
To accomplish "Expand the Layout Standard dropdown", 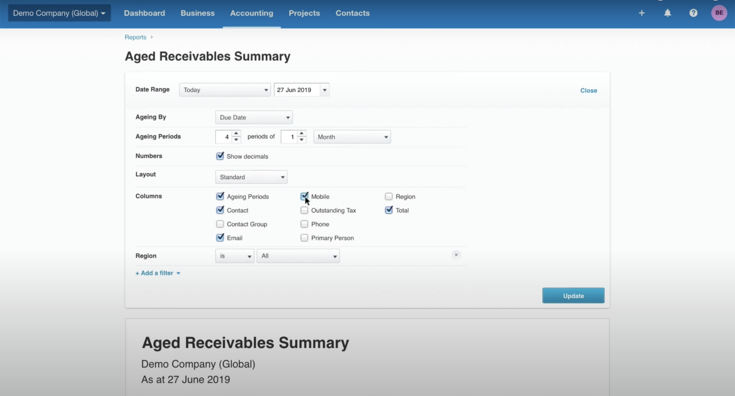I will point(251,178).
